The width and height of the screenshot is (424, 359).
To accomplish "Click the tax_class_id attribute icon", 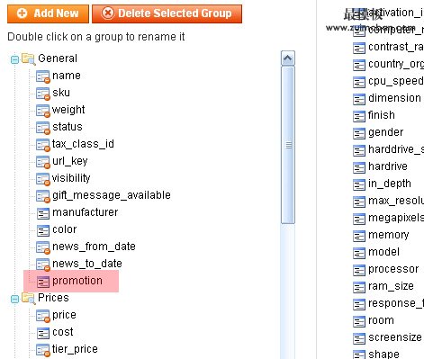I will click(x=43, y=145).
